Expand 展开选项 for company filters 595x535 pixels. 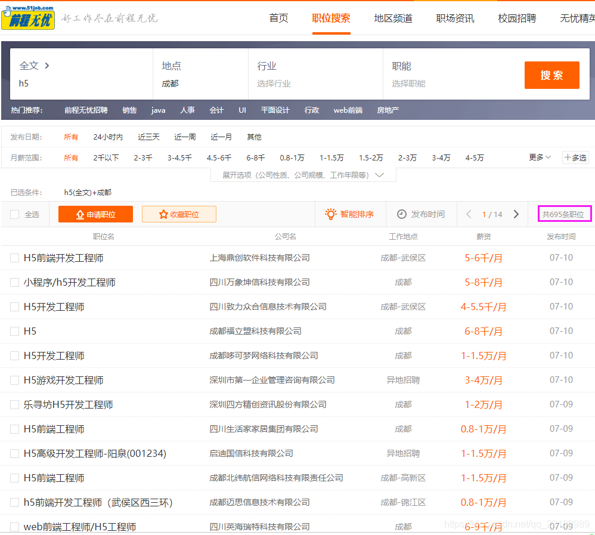[303, 175]
